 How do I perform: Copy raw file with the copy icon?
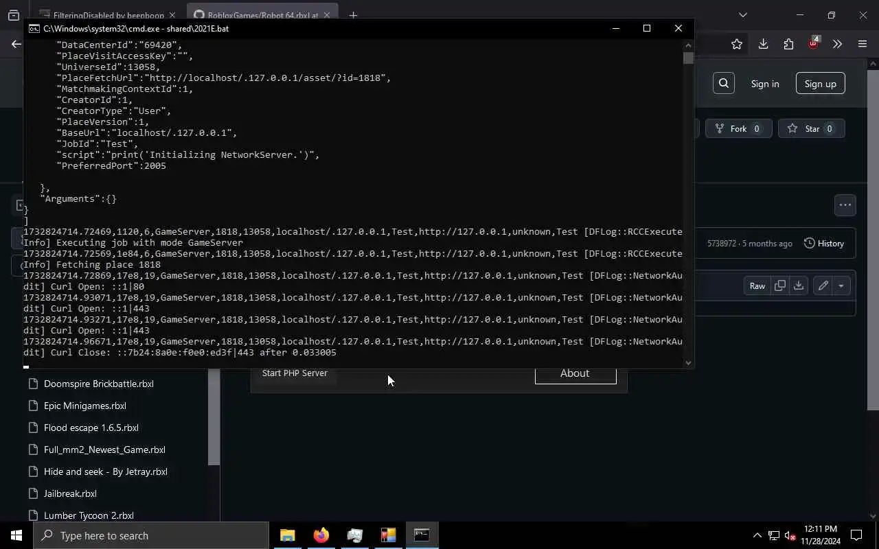pos(780,285)
